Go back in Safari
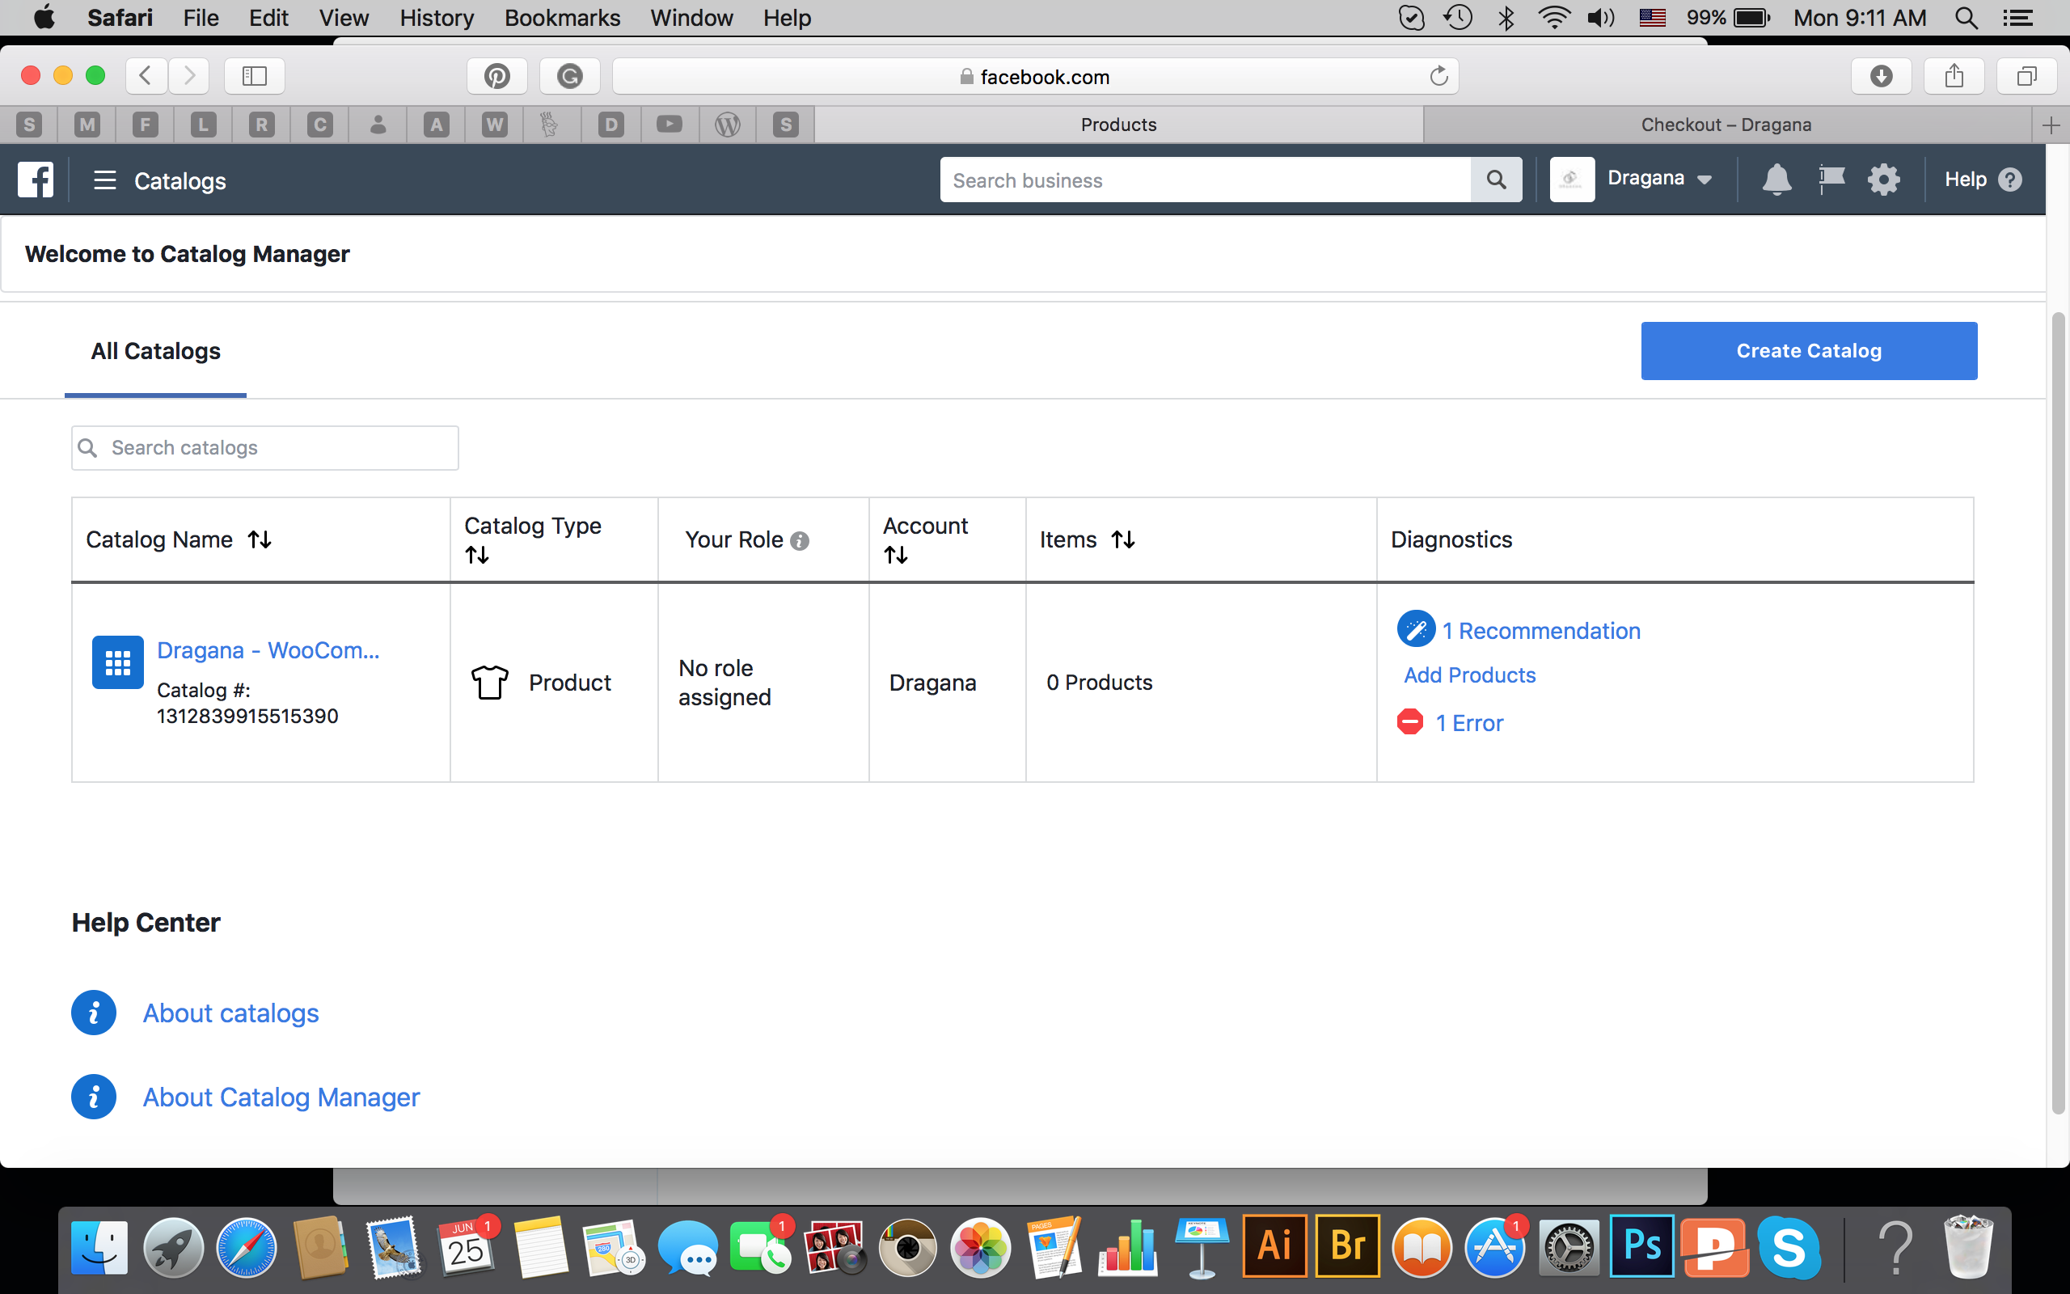The image size is (2070, 1294). tap(146, 76)
